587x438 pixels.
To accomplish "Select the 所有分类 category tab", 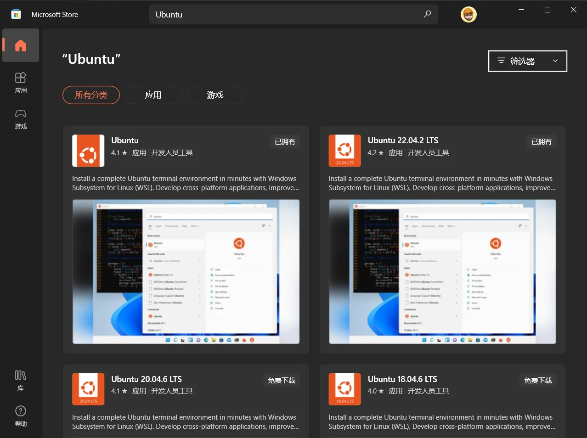I will coord(91,95).
